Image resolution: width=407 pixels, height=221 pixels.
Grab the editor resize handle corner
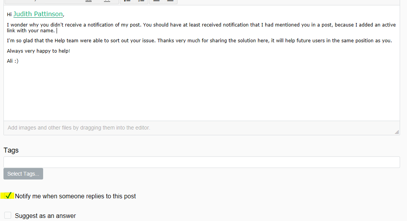(397, 132)
